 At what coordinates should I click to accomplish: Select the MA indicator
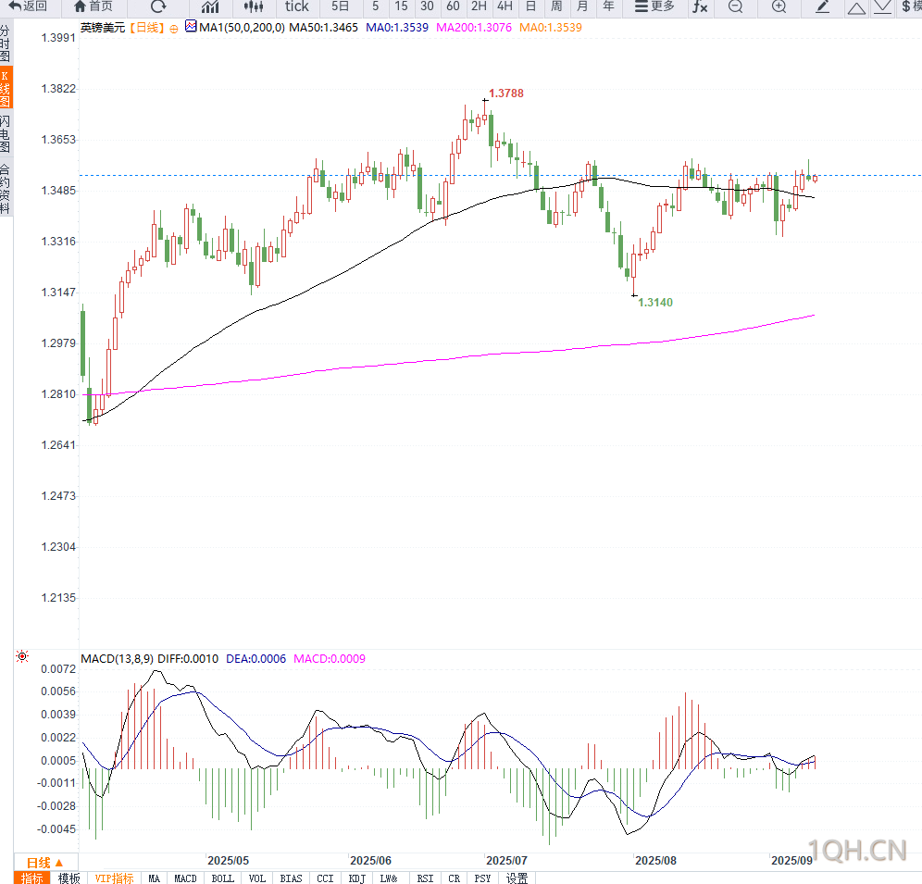154,878
